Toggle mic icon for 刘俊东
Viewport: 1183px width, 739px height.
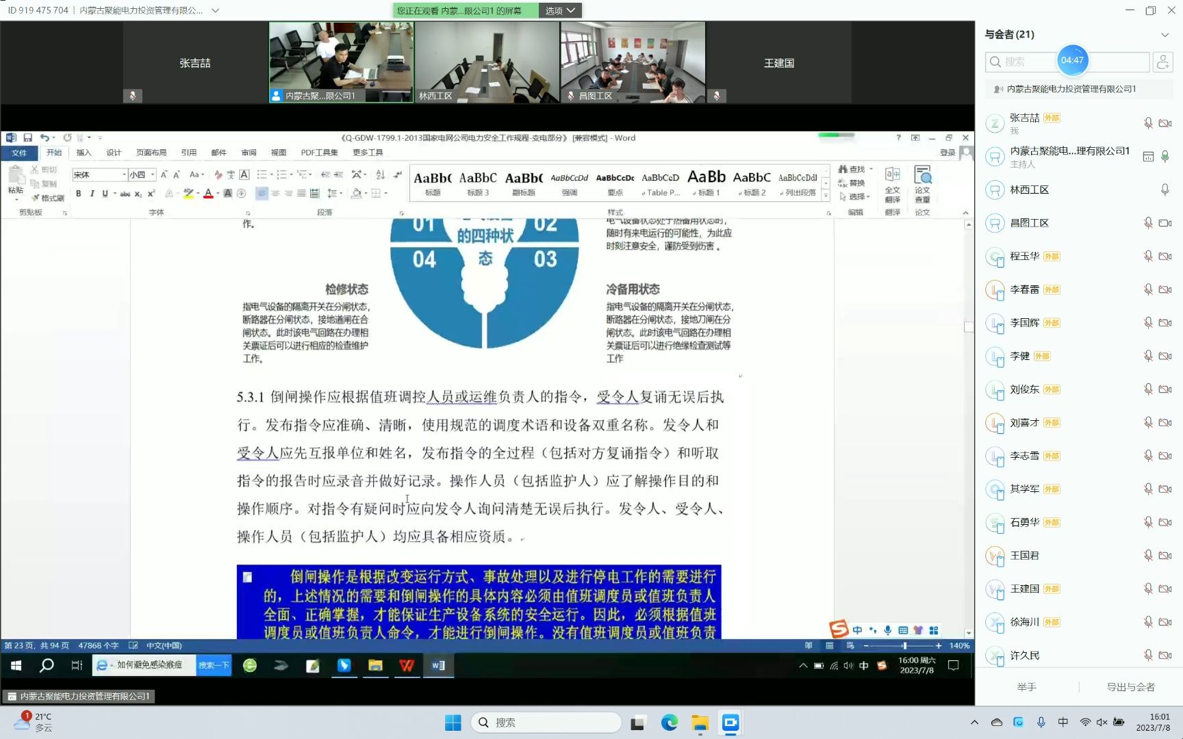click(1148, 389)
